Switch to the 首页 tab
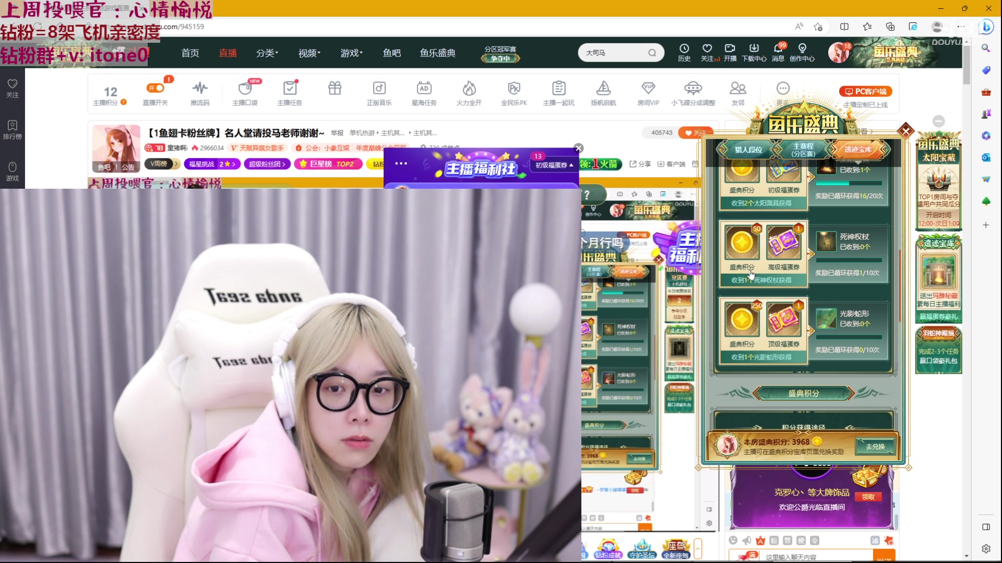 189,53
